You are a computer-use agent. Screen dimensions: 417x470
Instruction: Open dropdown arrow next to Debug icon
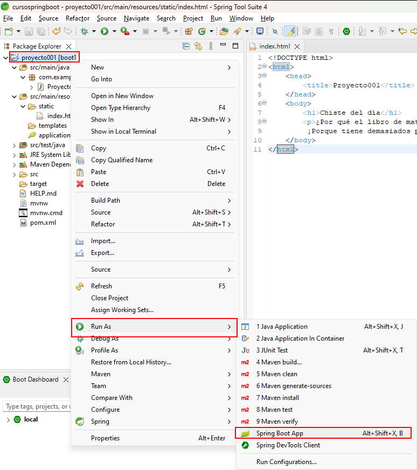tap(94, 31)
